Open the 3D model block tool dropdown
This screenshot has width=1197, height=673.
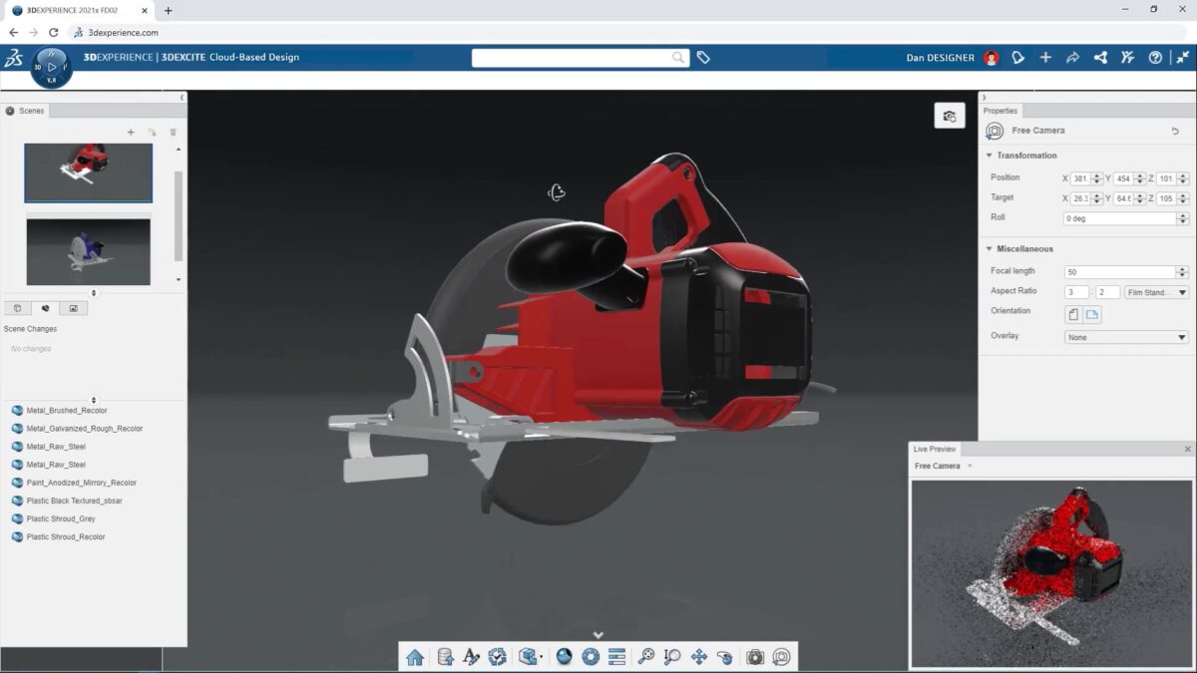[x=530, y=657]
